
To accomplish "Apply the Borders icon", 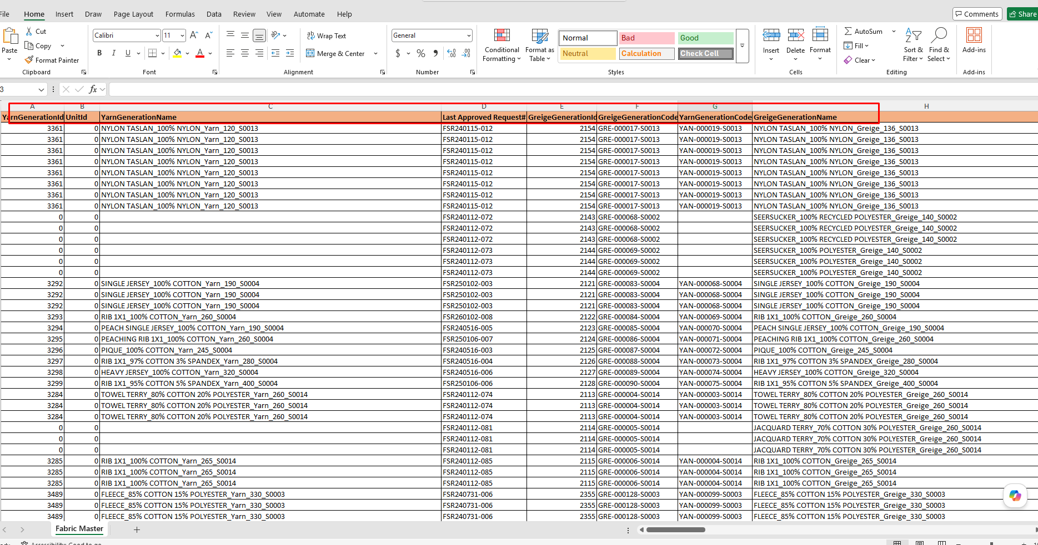I will pyautogui.click(x=152, y=53).
